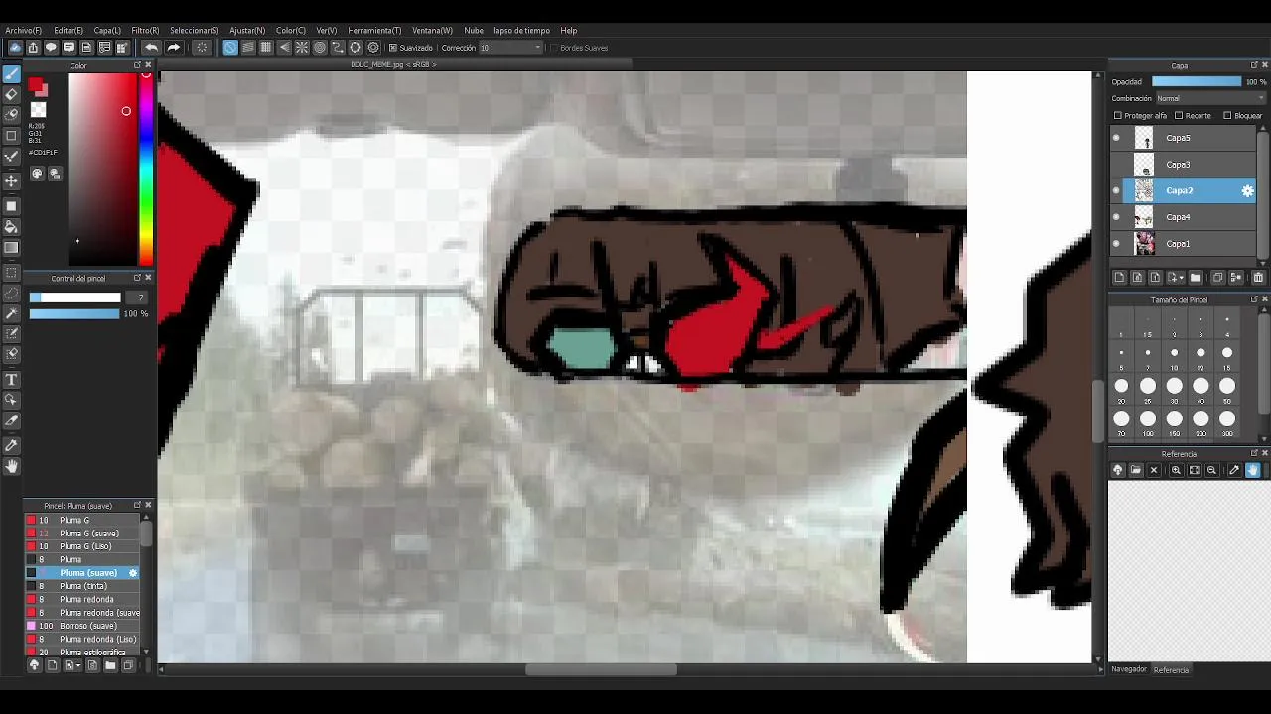The width and height of the screenshot is (1271, 714).
Task: Select the Bucket fill tool
Action: tap(12, 227)
